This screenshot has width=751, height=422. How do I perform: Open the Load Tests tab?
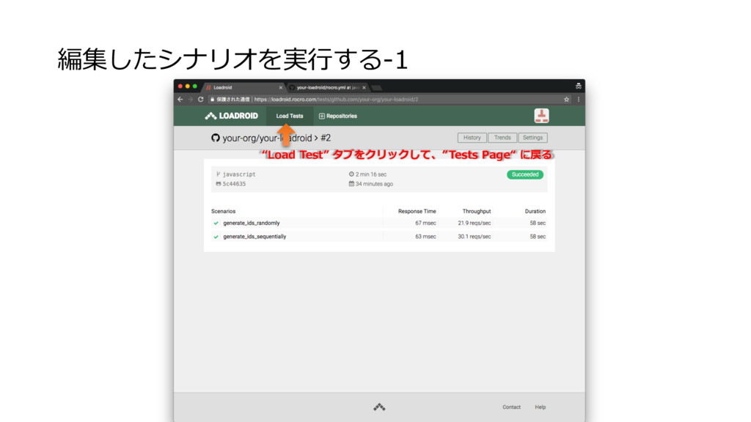pyautogui.click(x=289, y=116)
